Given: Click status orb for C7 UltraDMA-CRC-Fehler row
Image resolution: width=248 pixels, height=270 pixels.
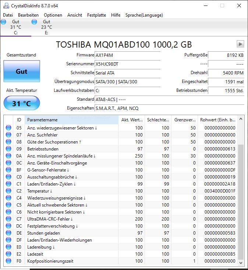Looking at the screenshot, I should 8,219.
